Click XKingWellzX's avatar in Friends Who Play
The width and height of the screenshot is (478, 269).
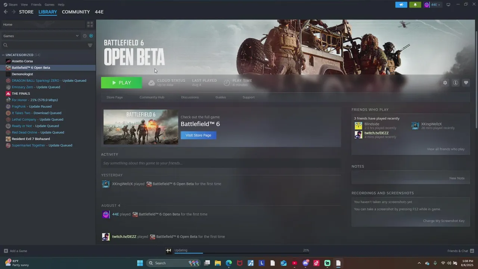(415, 126)
